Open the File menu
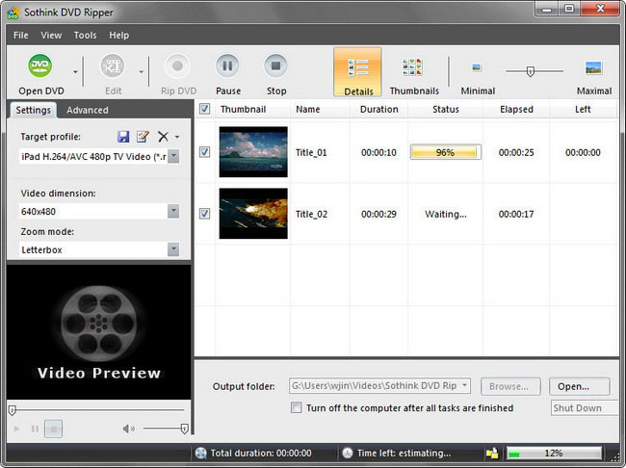626x468 pixels. pyautogui.click(x=21, y=35)
